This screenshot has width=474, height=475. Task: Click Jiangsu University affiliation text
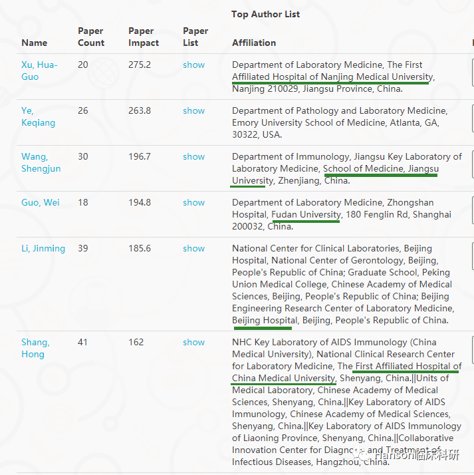(335, 174)
